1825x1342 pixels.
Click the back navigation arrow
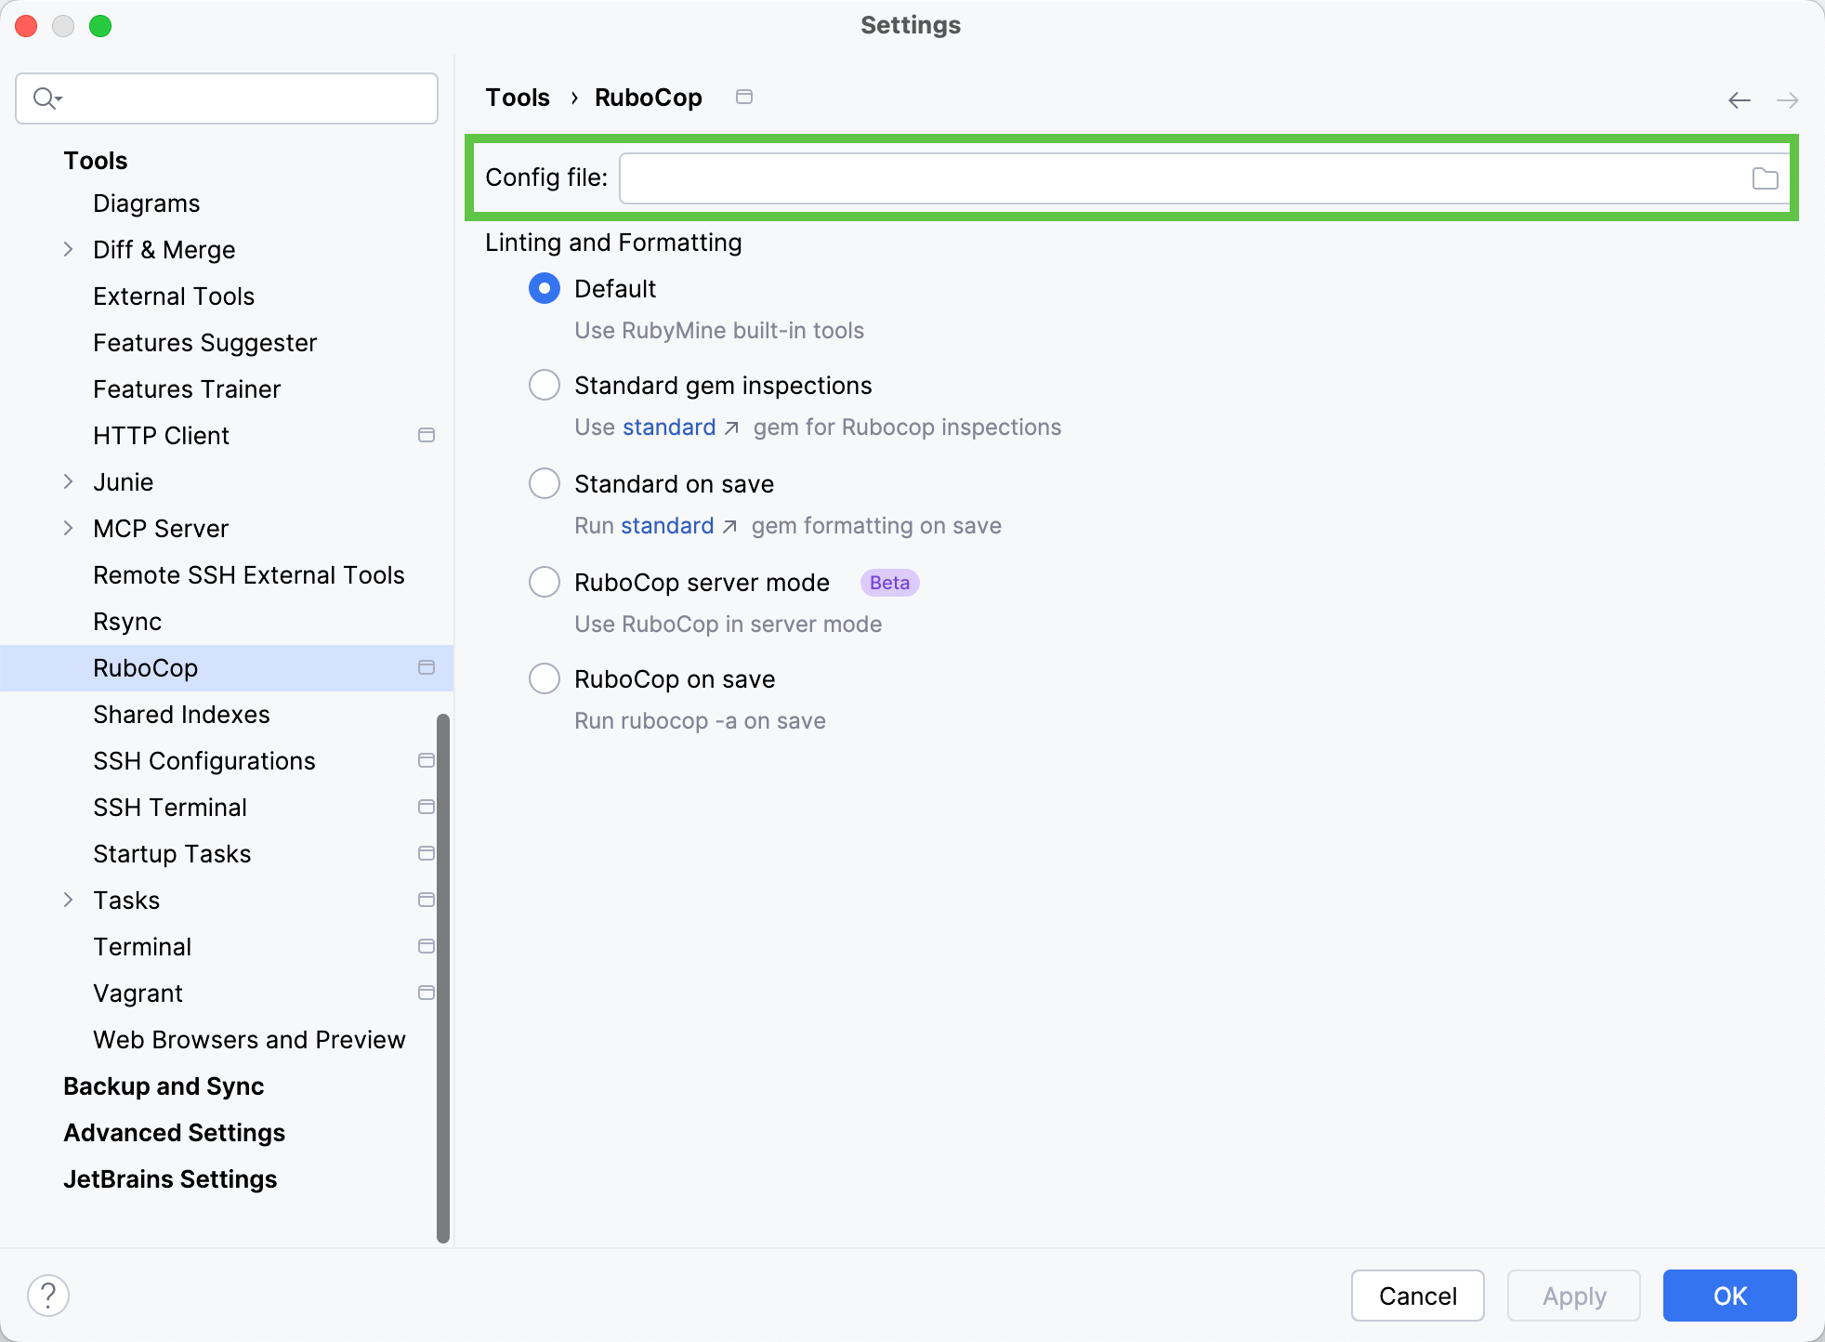click(1739, 99)
